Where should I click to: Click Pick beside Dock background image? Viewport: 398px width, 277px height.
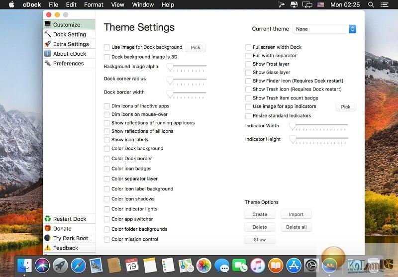(x=196, y=47)
